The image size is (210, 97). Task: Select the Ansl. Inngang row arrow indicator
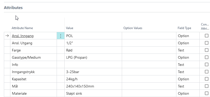7,36
